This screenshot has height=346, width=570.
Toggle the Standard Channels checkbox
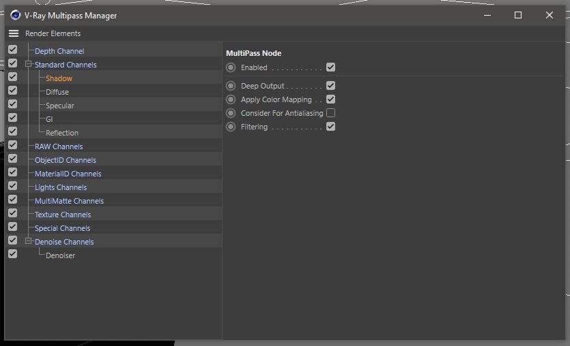click(x=13, y=63)
